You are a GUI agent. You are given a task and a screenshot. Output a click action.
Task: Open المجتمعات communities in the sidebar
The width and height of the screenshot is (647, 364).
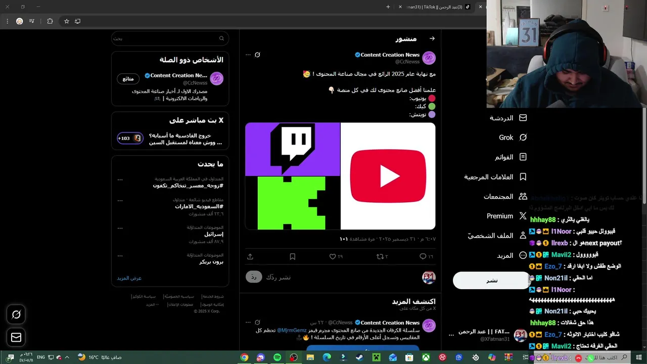coord(505,197)
